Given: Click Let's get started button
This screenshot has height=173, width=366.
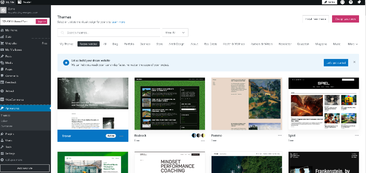Looking at the screenshot, I should (336, 62).
